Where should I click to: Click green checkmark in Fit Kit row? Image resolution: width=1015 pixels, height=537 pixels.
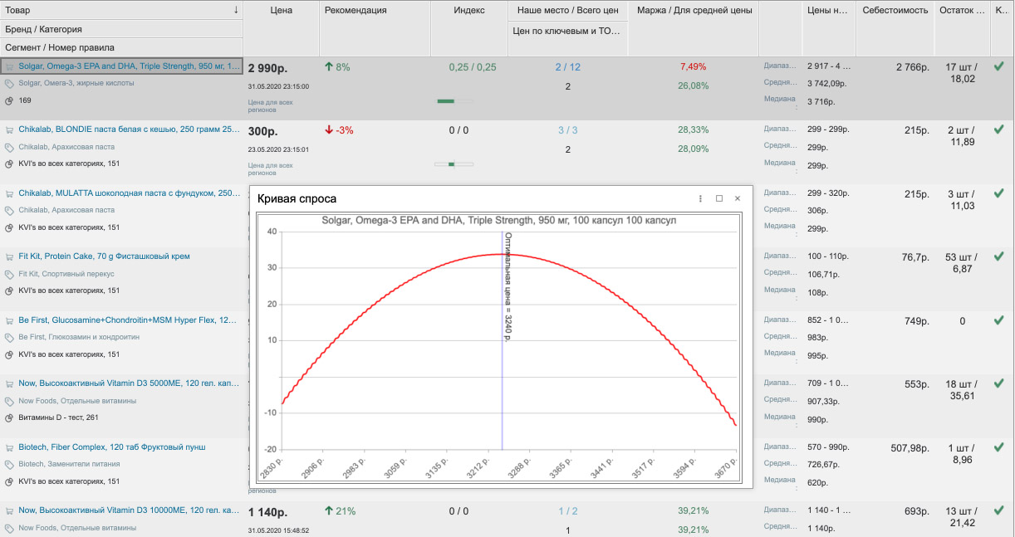[999, 256]
